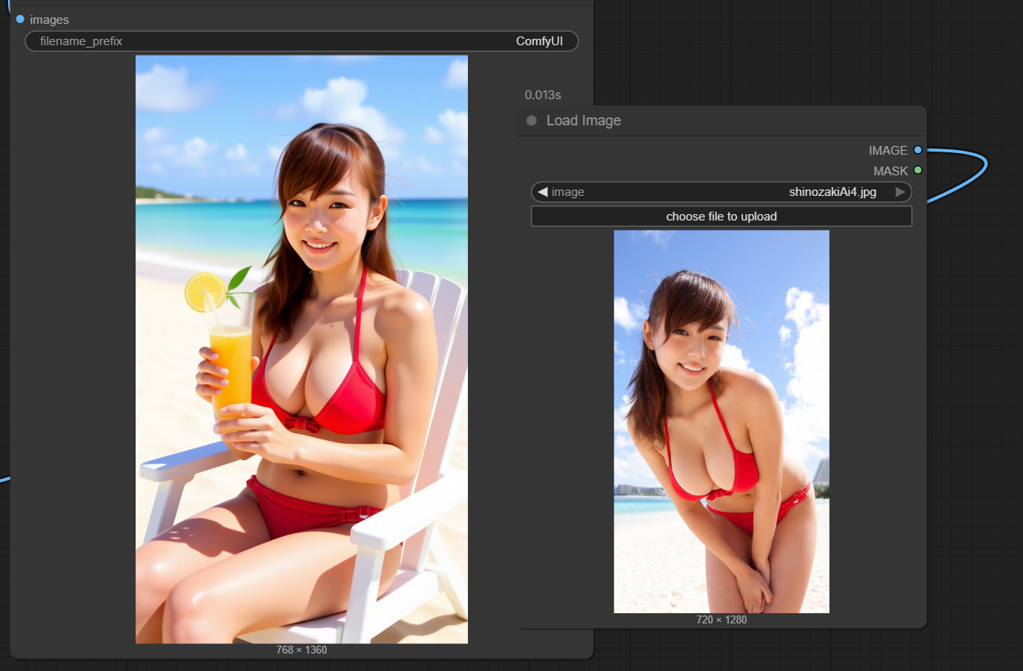The height and width of the screenshot is (671, 1023).
Task: Click the green MASK output socket
Action: click(x=918, y=170)
